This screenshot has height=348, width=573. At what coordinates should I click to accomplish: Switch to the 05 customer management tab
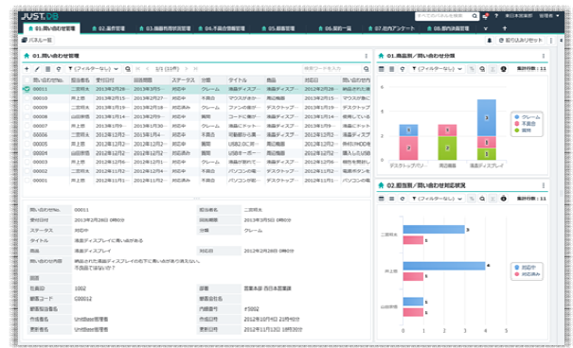pyautogui.click(x=278, y=28)
